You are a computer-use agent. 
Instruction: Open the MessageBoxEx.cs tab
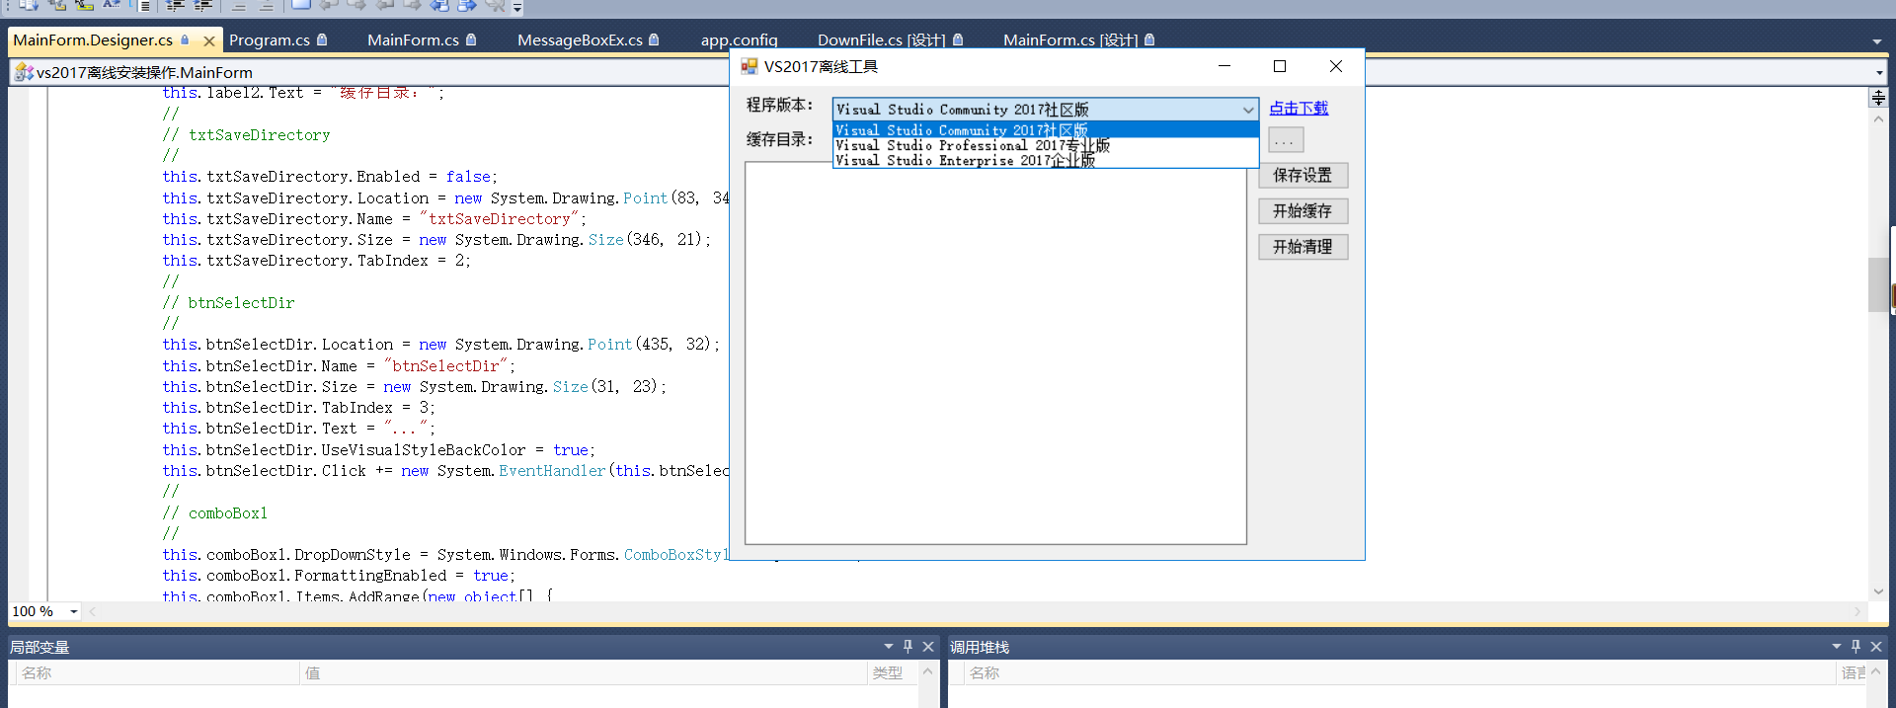coord(580,40)
